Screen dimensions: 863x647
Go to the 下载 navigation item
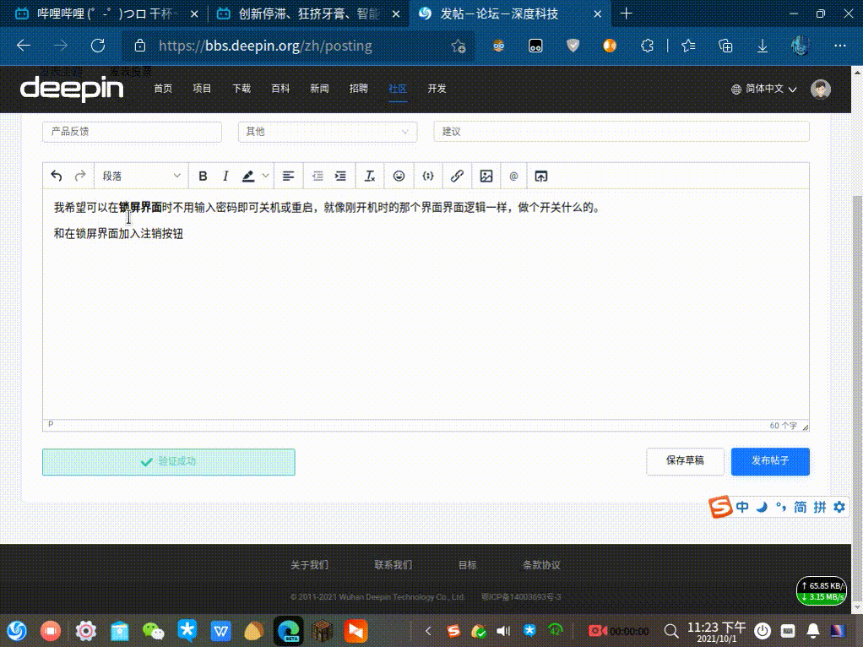point(242,89)
